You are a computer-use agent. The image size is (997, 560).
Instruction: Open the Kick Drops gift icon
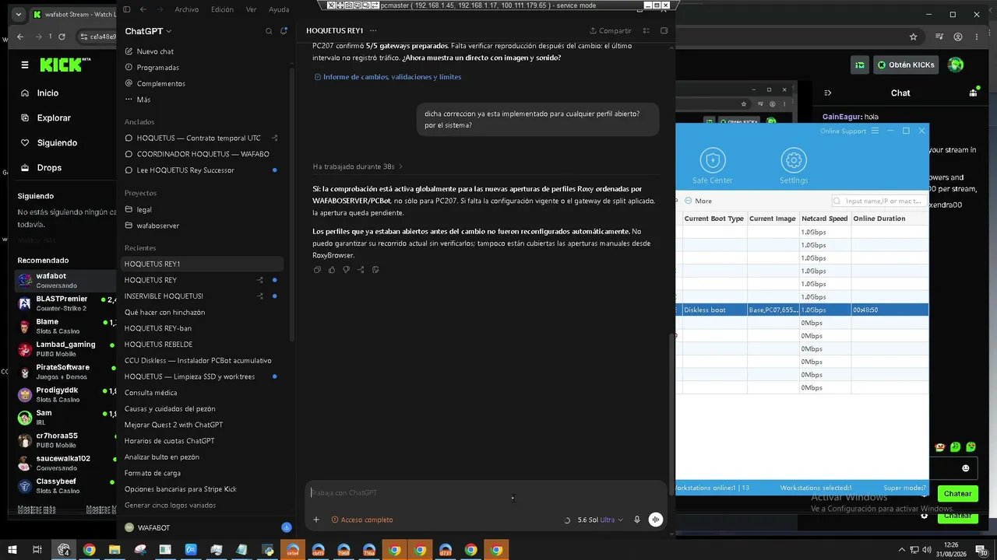pos(24,168)
